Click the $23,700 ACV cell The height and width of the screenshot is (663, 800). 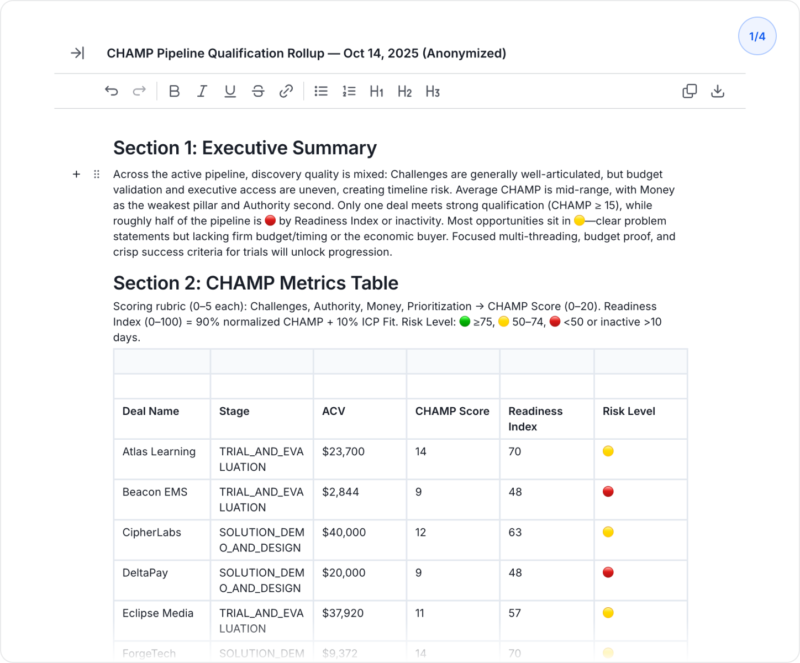click(360, 459)
